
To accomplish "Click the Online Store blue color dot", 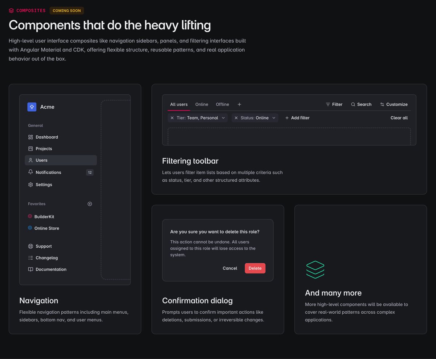I will [x=30, y=228].
